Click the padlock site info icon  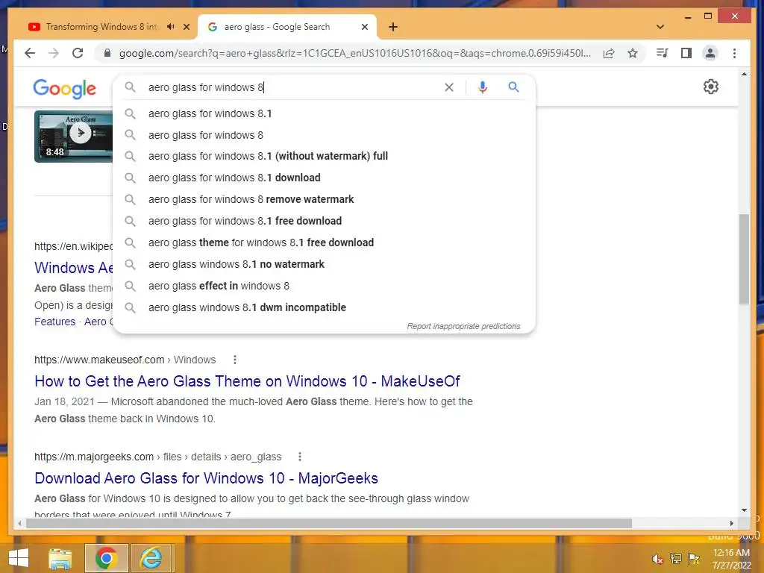[x=107, y=53]
